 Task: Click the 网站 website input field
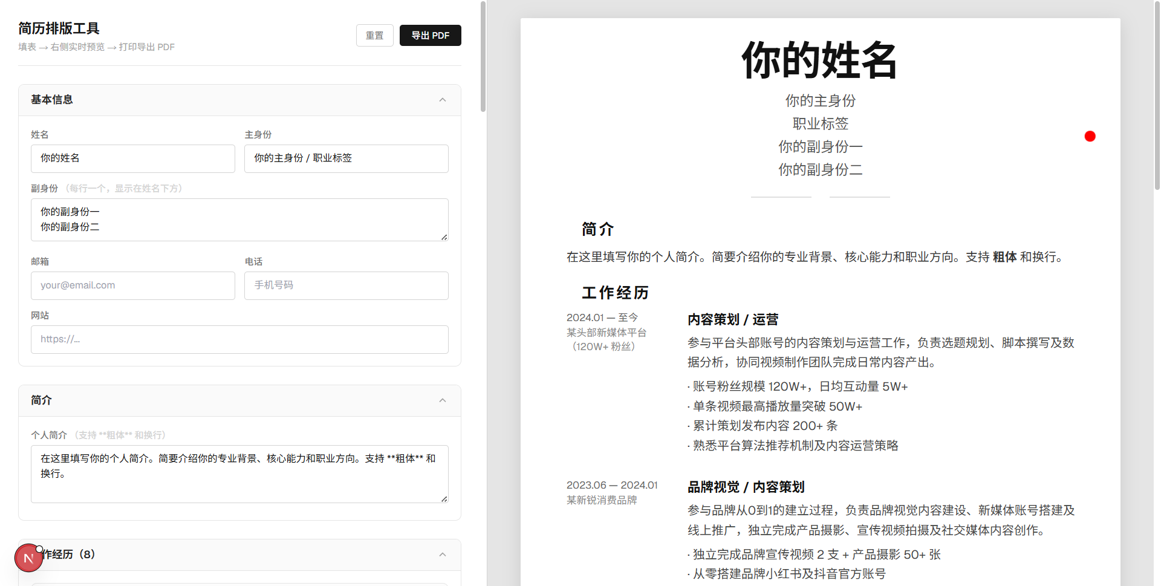[x=239, y=339]
